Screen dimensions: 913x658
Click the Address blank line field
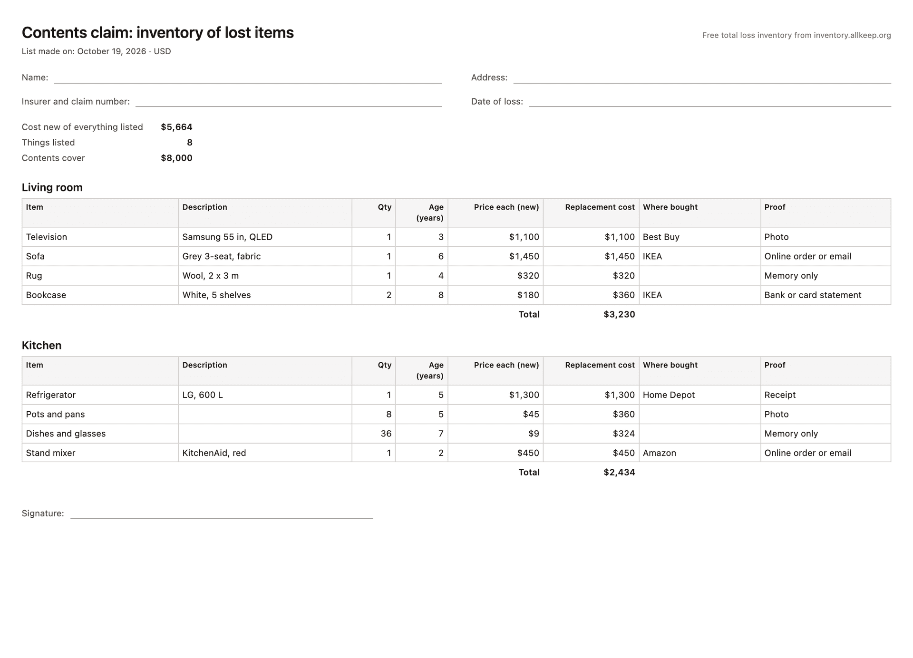[x=702, y=78]
